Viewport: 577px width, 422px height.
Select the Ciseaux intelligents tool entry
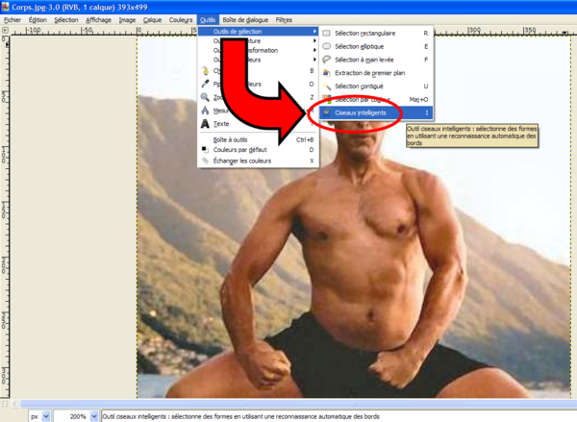tap(376, 113)
